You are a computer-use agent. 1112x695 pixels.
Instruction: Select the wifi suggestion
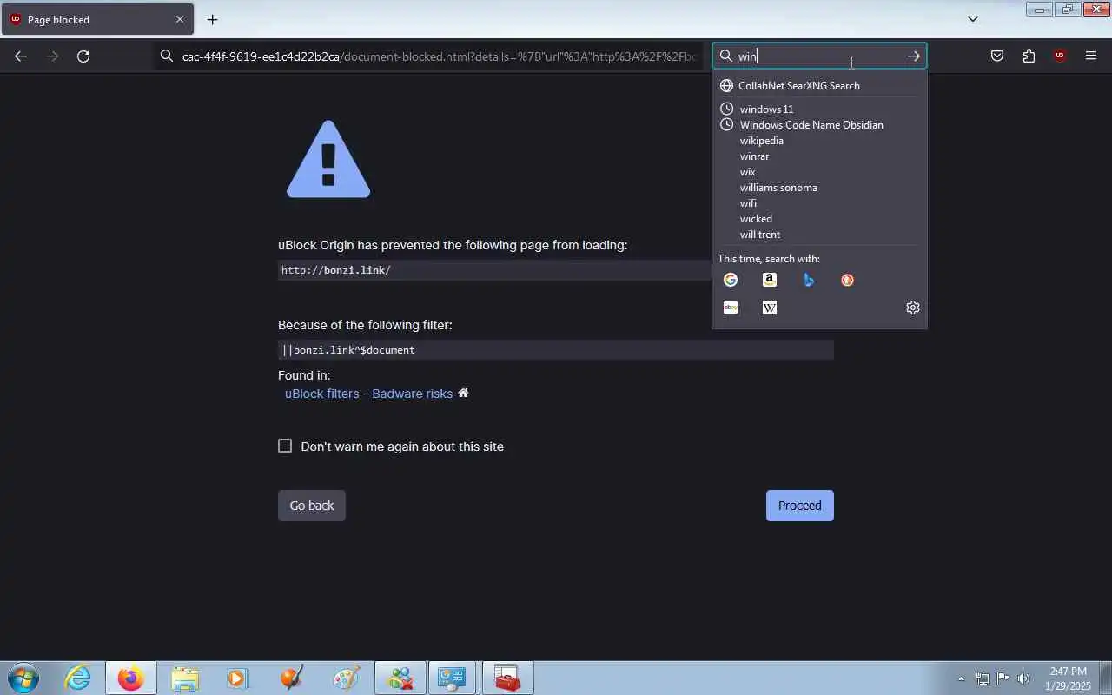pyautogui.click(x=819, y=202)
